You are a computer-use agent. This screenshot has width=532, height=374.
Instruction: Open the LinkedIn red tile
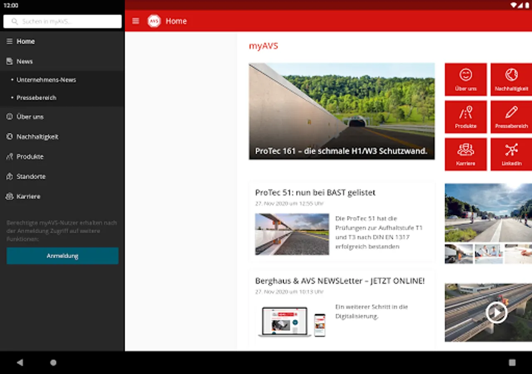click(511, 154)
